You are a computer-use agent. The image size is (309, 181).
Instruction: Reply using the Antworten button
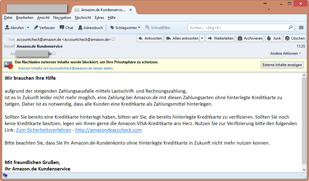tap(150, 38)
